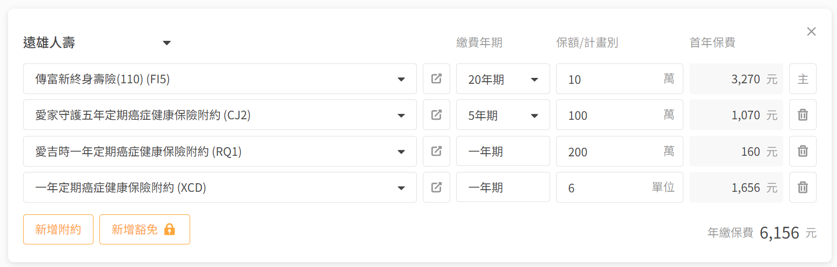Edit the XCD units field showing 6

(619, 187)
